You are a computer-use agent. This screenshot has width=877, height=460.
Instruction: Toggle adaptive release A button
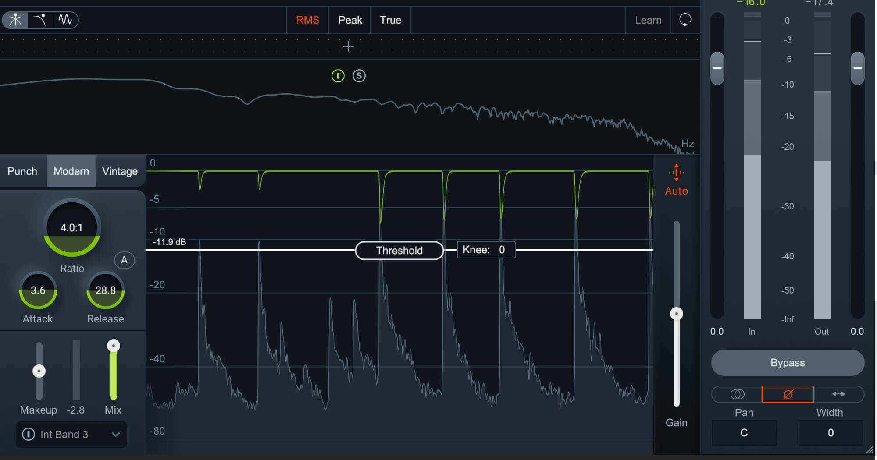coord(124,260)
